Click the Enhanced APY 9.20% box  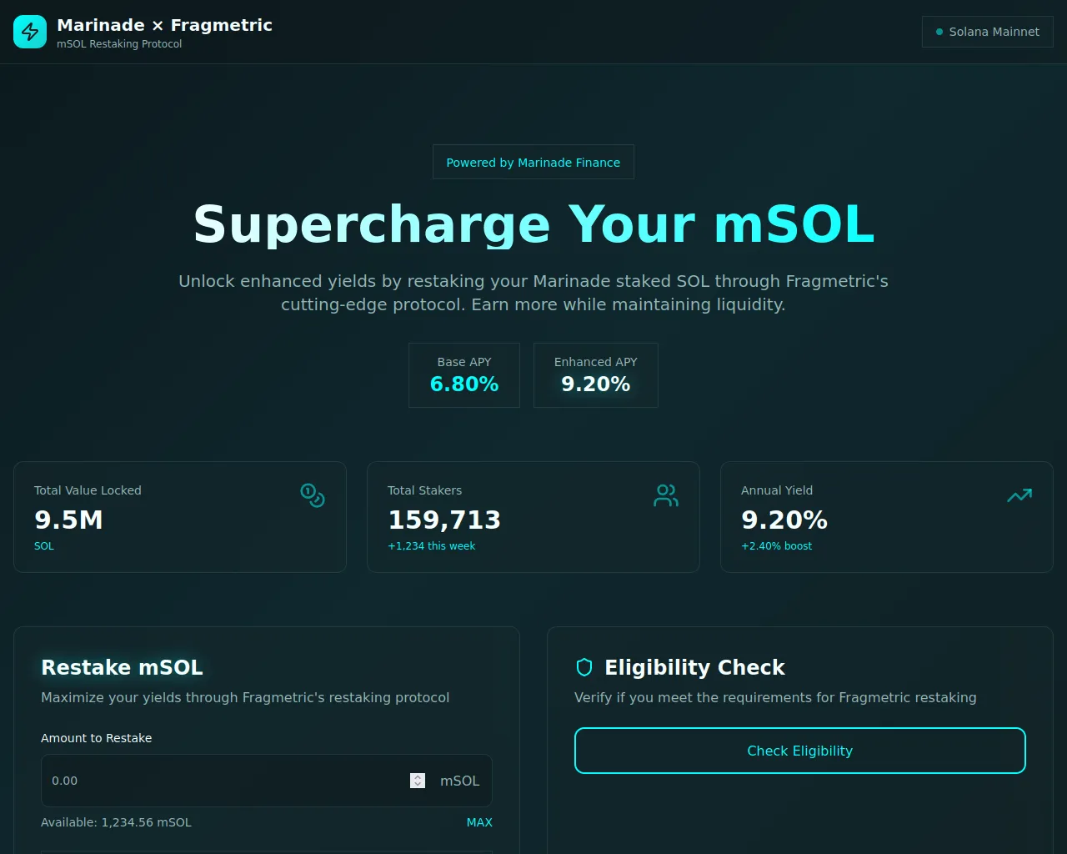pos(596,375)
